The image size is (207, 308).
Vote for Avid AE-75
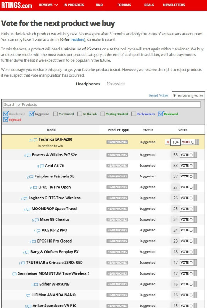pos(188,166)
